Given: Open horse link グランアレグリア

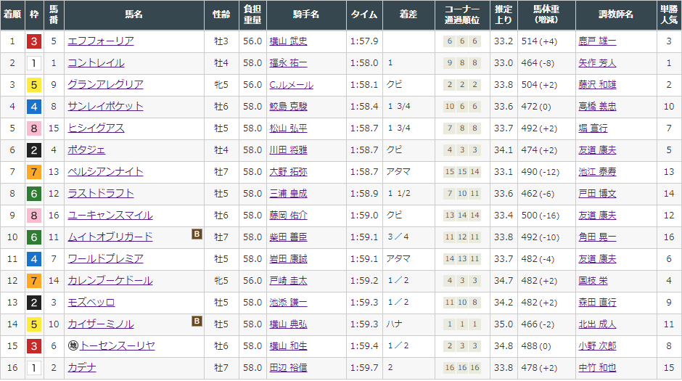Looking at the screenshot, I should 106,84.
